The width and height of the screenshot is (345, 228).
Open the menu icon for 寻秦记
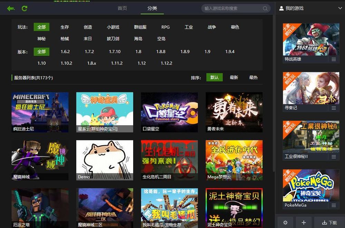[x=334, y=108]
